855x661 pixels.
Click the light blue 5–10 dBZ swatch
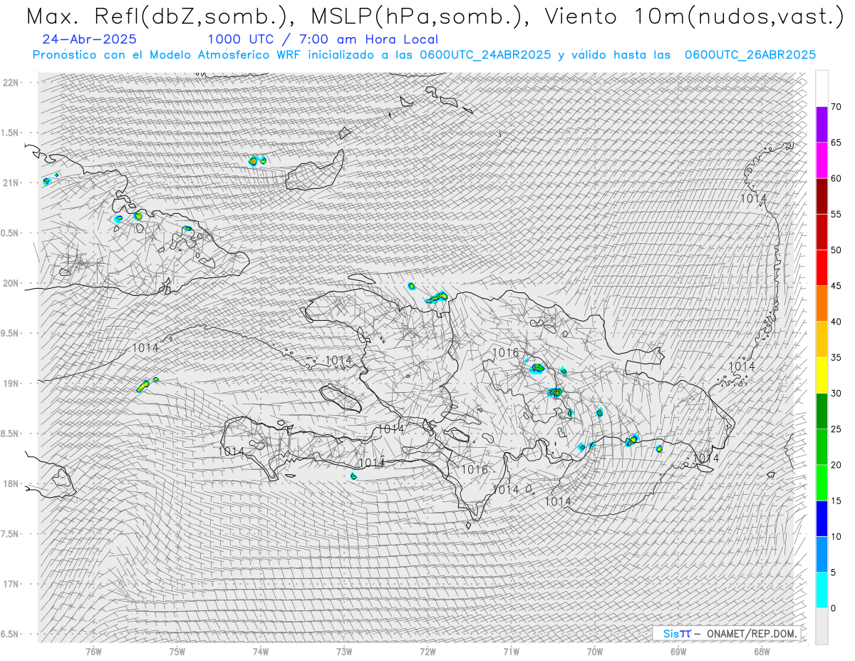(x=822, y=555)
